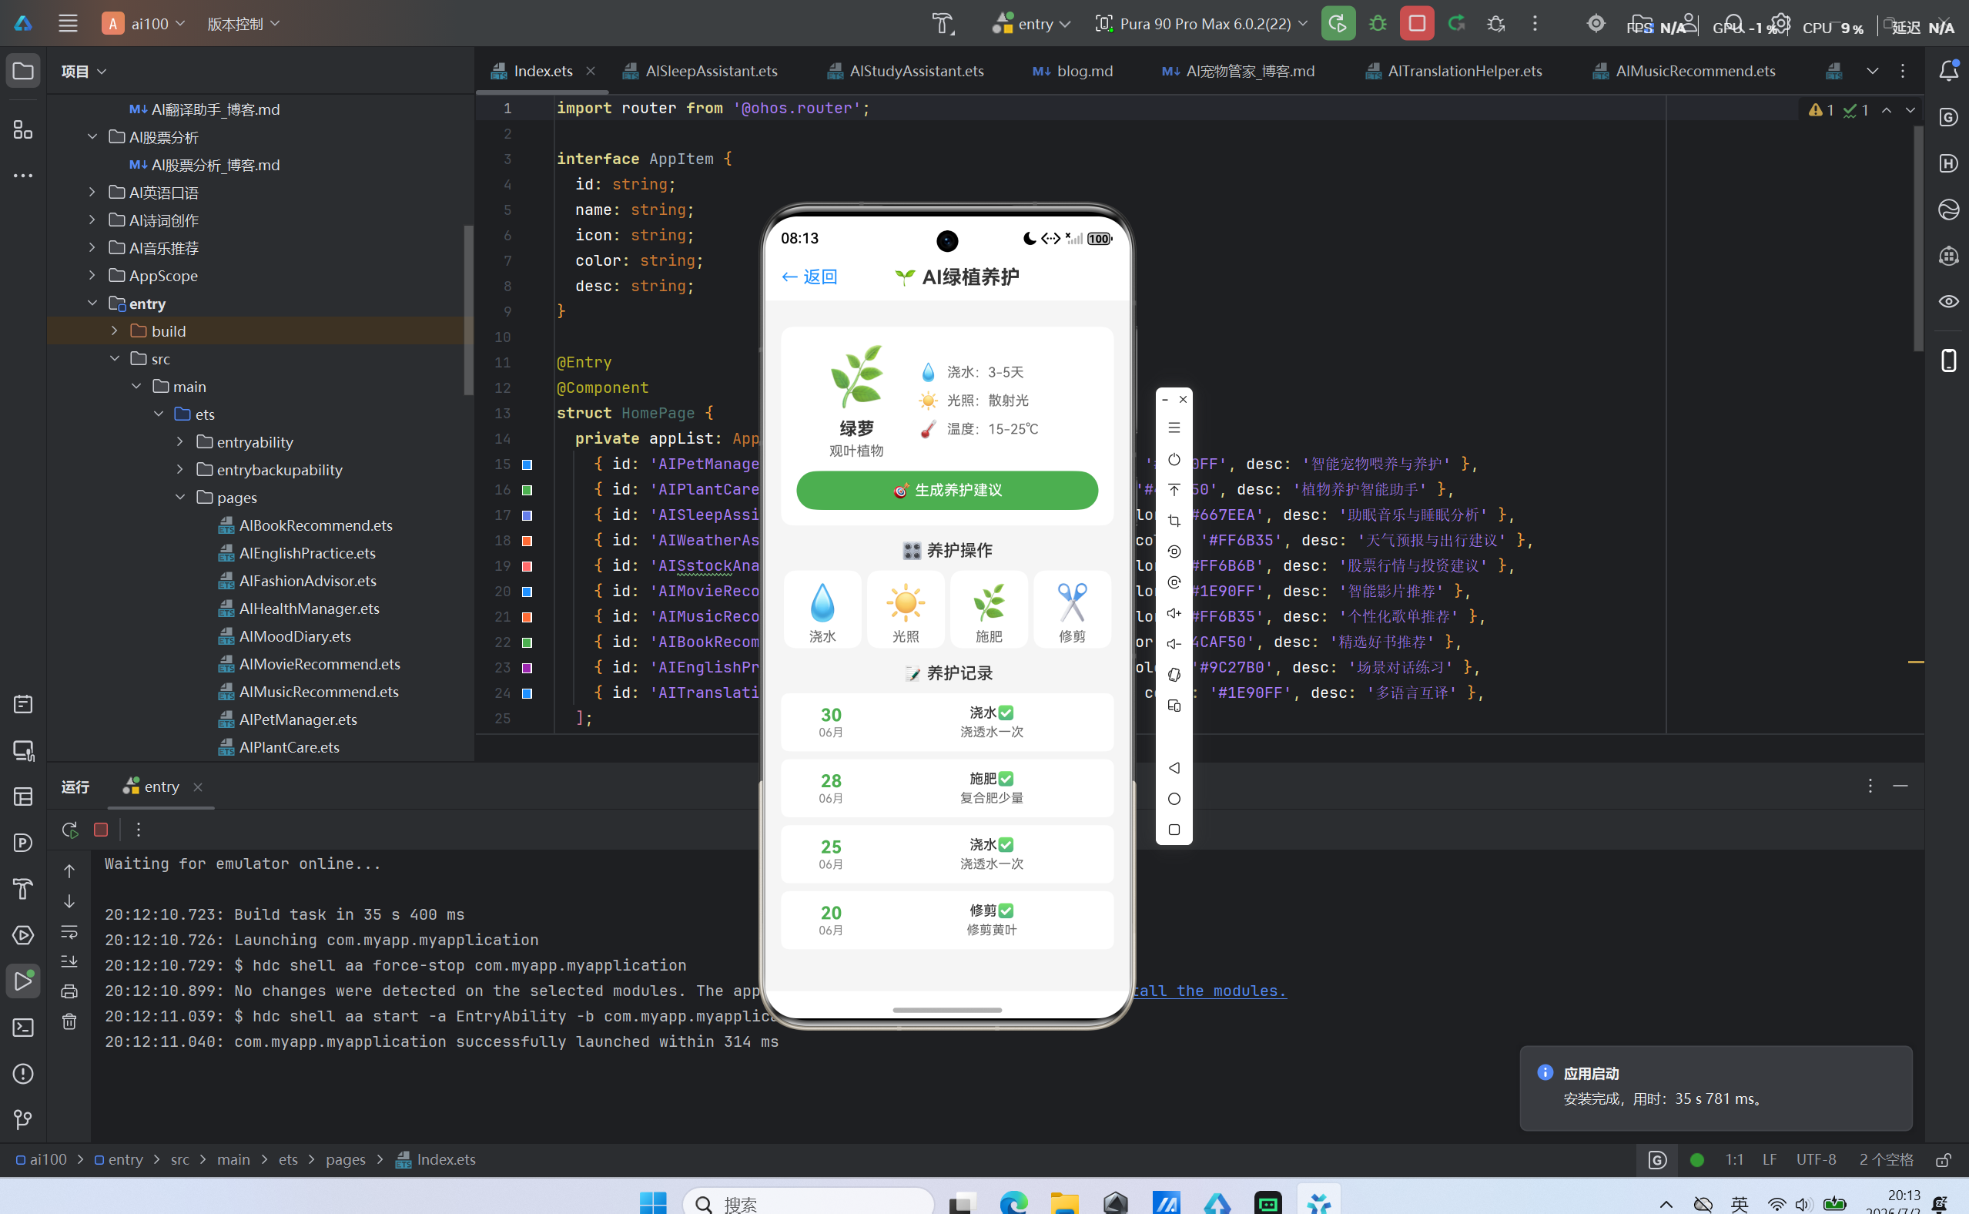1969x1214 pixels.
Task: Rerun entry in the Run panel
Action: pyautogui.click(x=70, y=830)
